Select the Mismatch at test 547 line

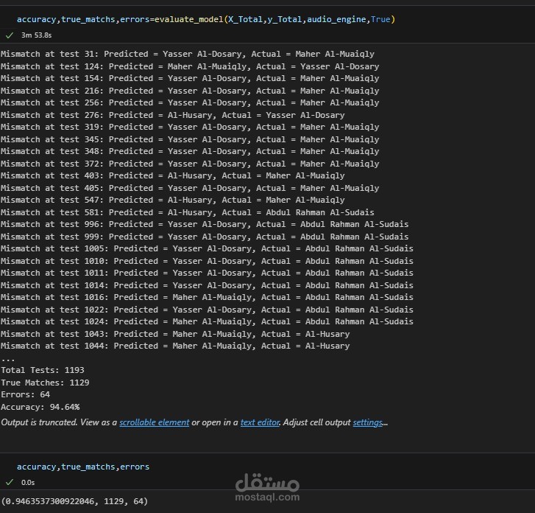pyautogui.click(x=173, y=200)
